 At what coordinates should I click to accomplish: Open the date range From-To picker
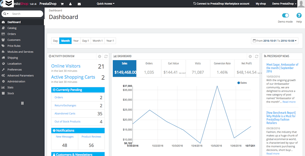[274, 41]
